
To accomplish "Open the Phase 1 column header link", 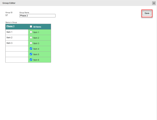I will pyautogui.click(x=10, y=26).
